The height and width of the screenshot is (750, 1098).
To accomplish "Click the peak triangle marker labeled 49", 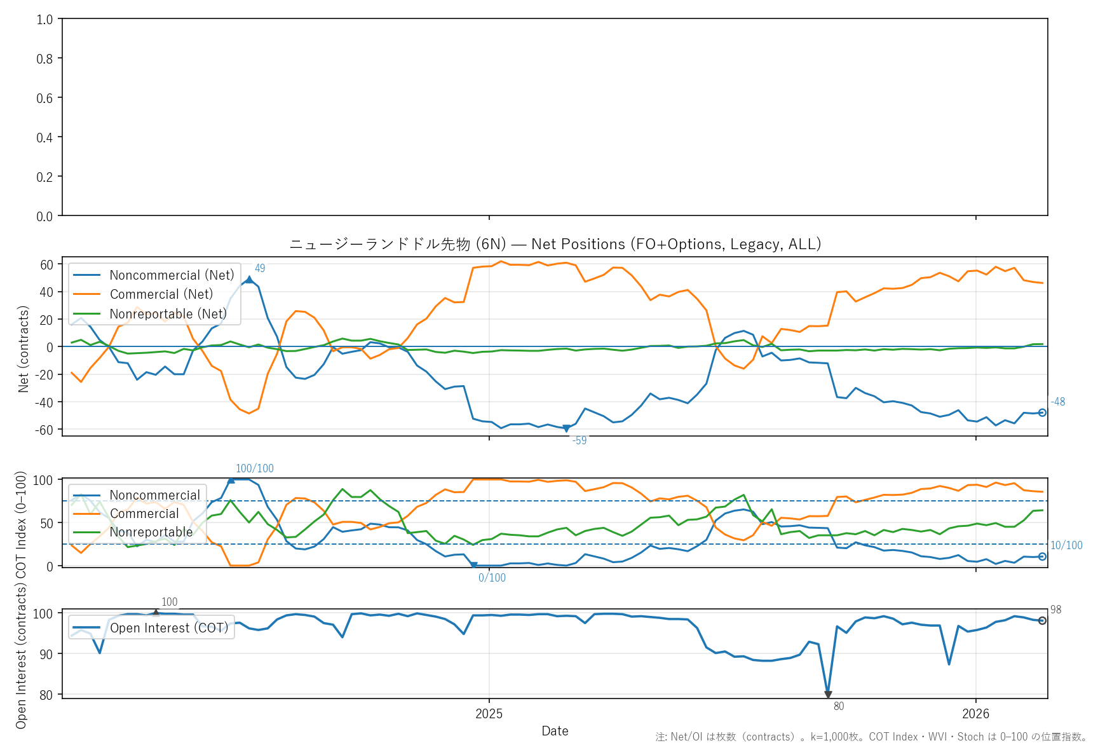I will click(249, 279).
